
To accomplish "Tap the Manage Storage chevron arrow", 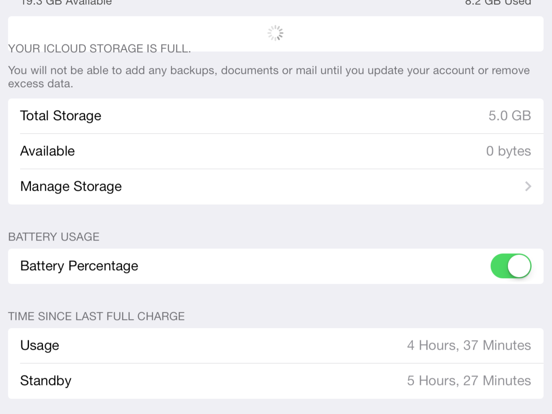I will click(528, 186).
